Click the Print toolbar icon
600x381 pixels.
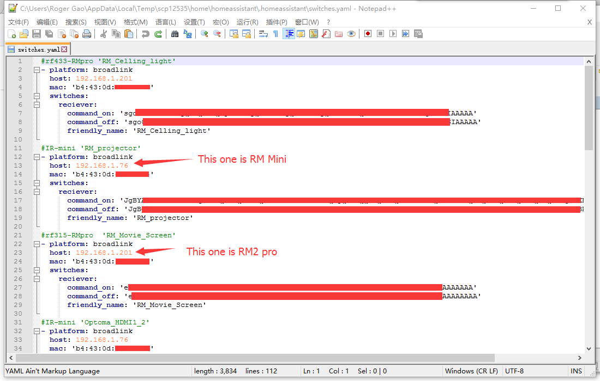tap(86, 34)
